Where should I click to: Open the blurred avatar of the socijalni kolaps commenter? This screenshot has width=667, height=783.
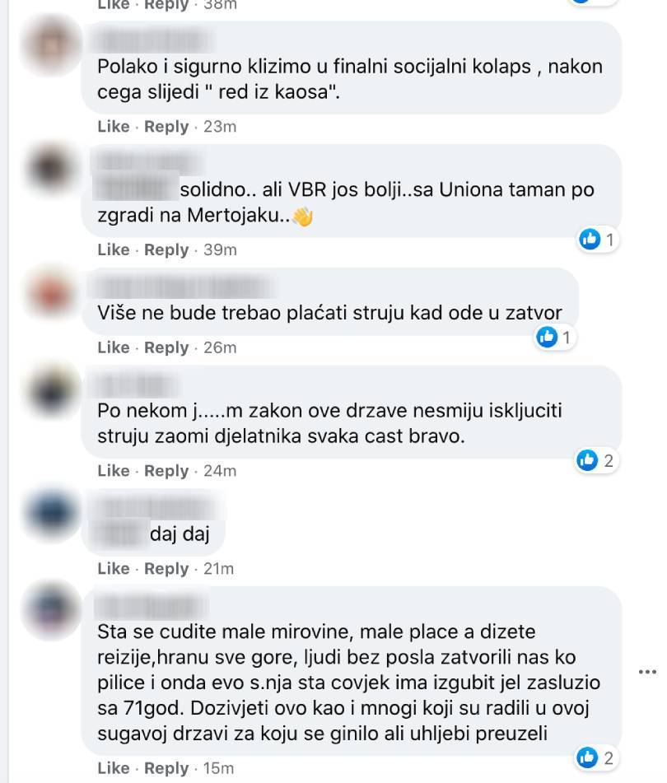tap(52, 46)
